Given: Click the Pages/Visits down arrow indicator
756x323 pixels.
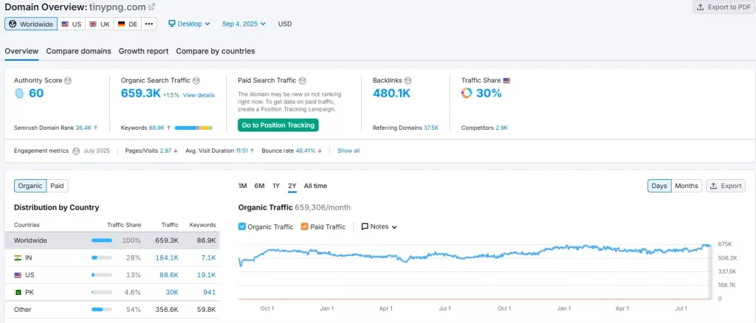Looking at the screenshot, I should pos(176,150).
